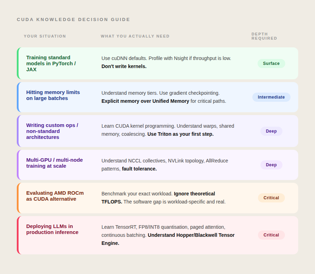Select 'Hitting memory limits on large batches' heading
Viewport: 315px width, 274px height.
tap(53, 95)
